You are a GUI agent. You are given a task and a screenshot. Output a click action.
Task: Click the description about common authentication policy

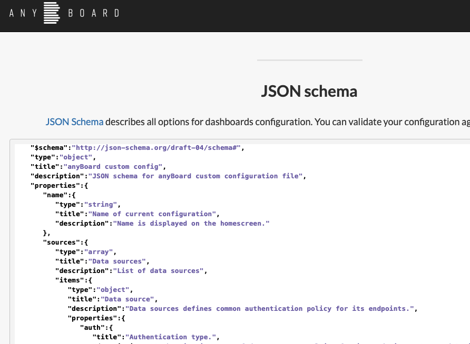(x=270, y=308)
